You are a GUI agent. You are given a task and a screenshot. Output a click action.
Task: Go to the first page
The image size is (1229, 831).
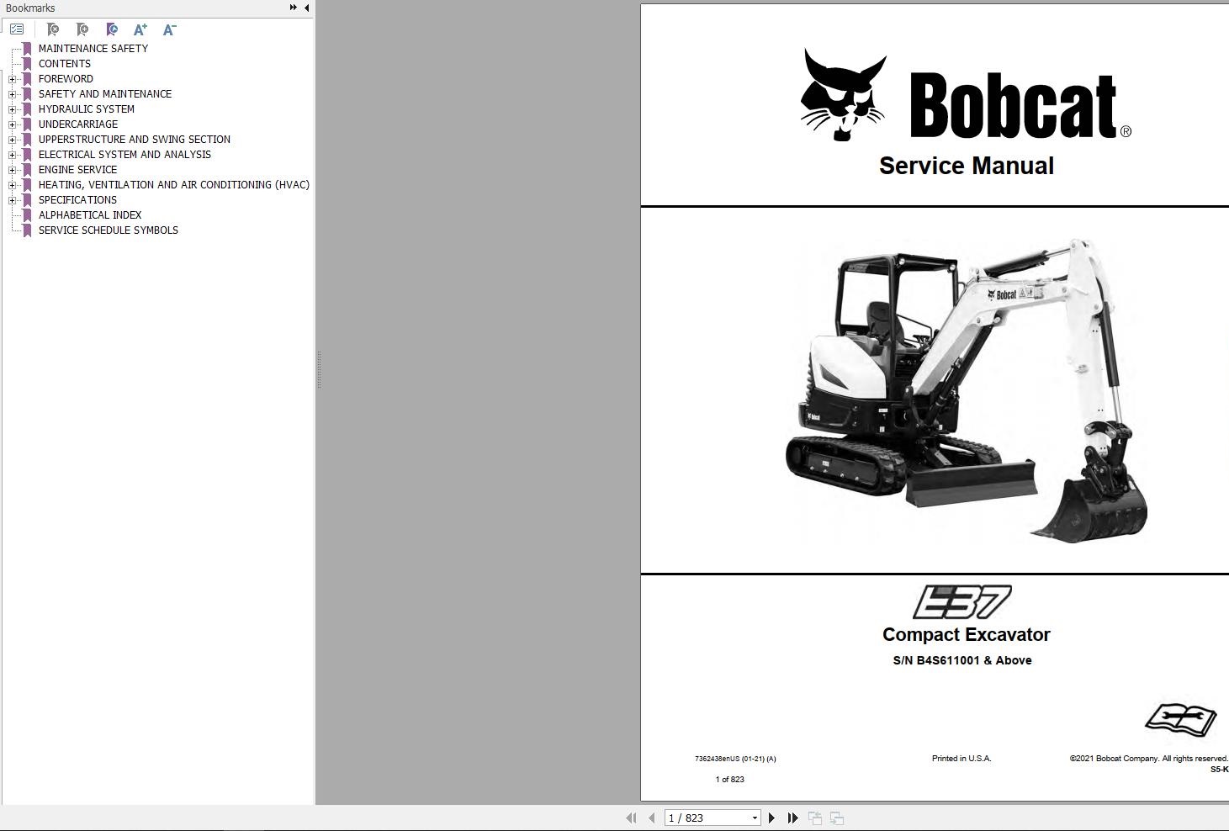[631, 818]
